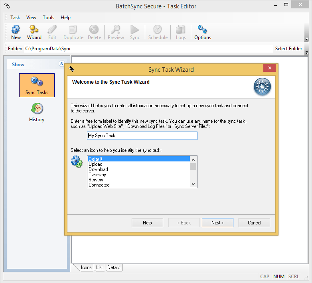Screen dimensions: 312x283
Task: Select Two-way in the icon list
Action: coord(139,175)
